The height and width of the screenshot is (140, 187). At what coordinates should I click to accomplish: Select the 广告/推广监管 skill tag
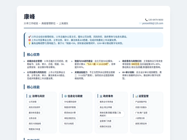[141, 113]
